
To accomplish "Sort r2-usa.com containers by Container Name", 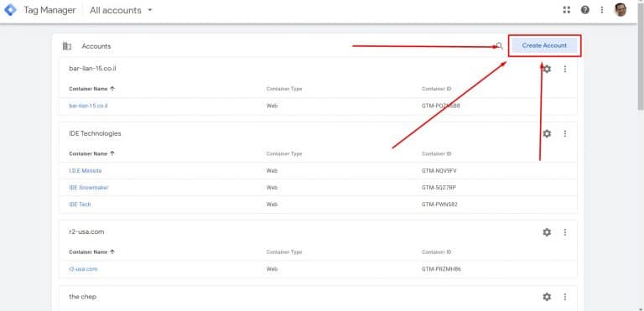I will coord(91,251).
